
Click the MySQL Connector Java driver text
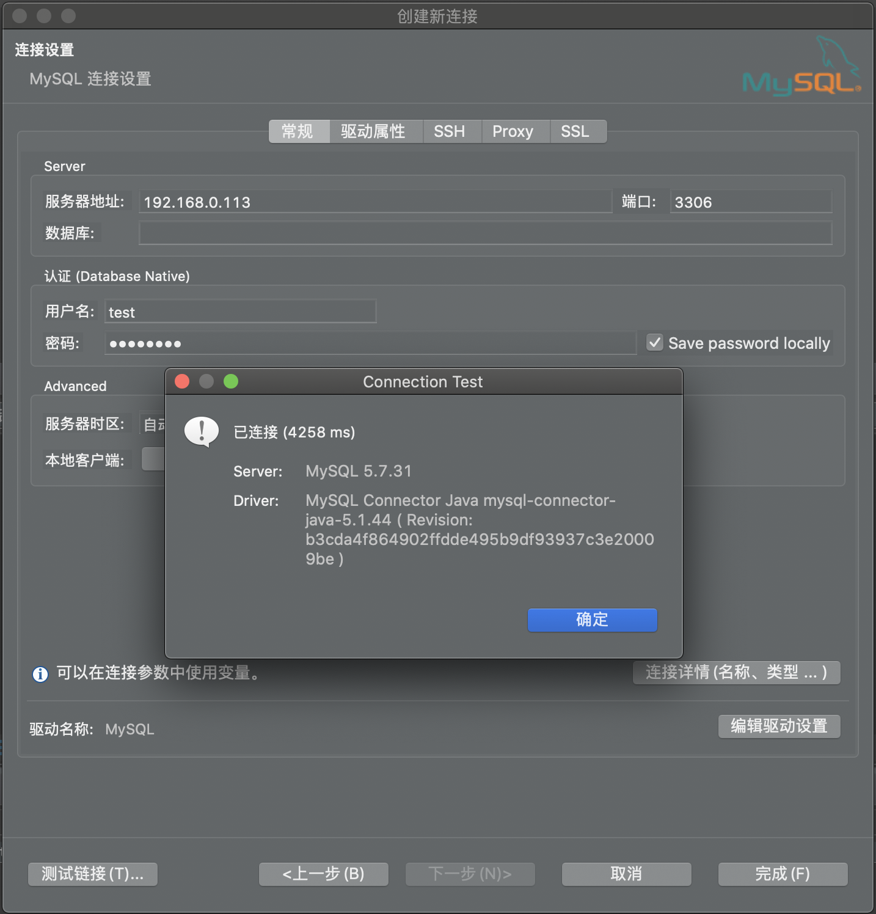[480, 530]
